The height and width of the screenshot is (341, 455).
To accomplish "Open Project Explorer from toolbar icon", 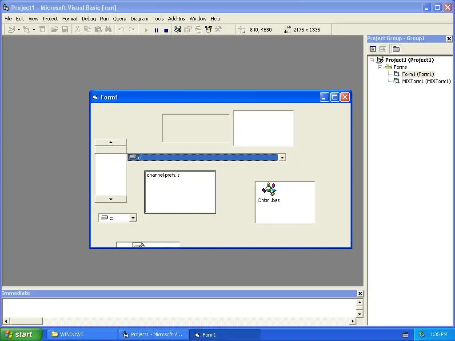I will [178, 29].
